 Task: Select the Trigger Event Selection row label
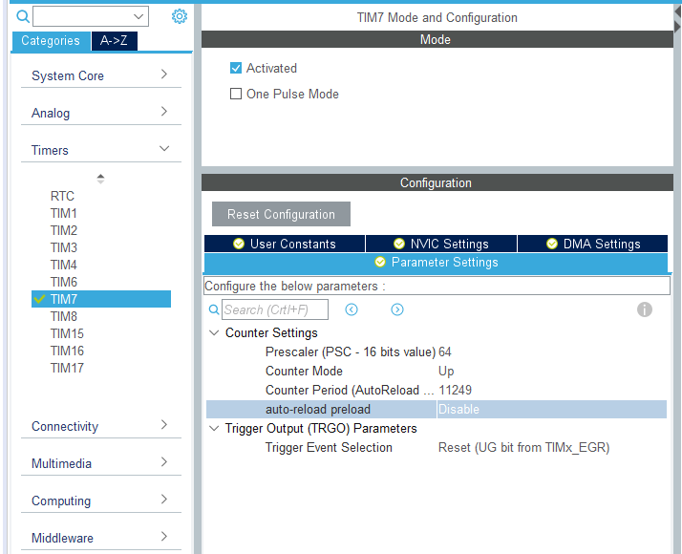click(x=329, y=447)
